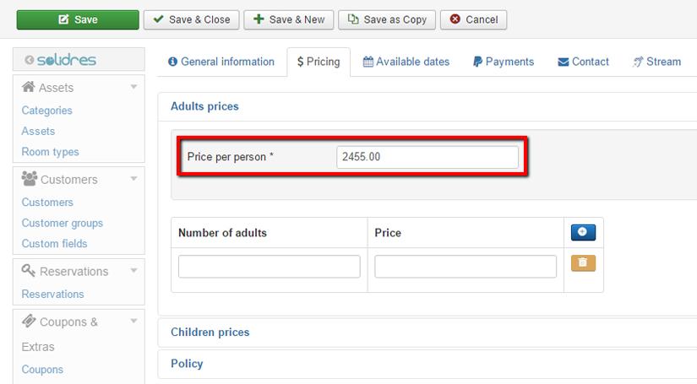Cancel editing with the Cancel button
Image resolution: width=697 pixels, height=384 pixels.
(x=473, y=19)
